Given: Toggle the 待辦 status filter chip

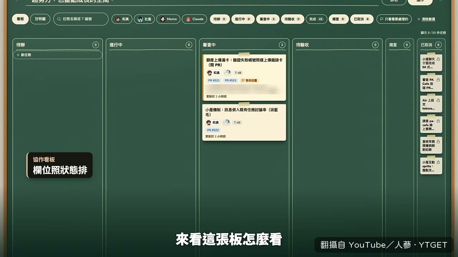Looking at the screenshot, I should (220, 19).
